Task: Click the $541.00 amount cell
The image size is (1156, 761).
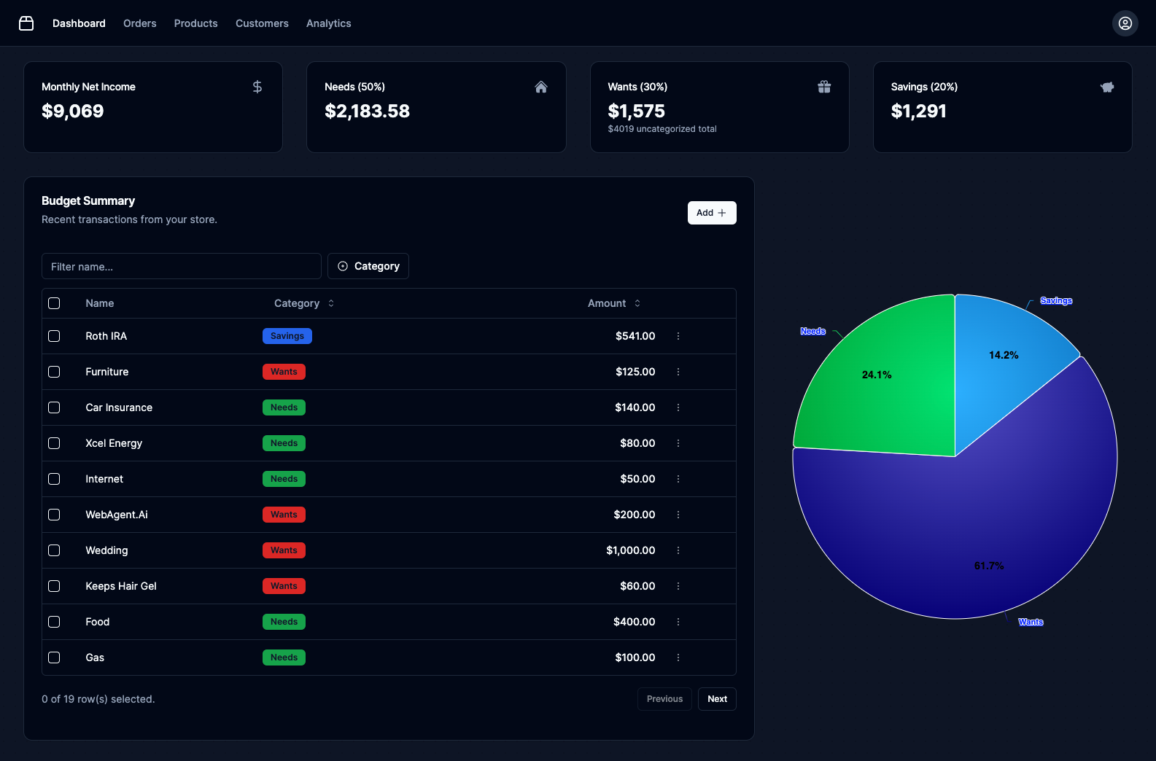Action: tap(635, 336)
